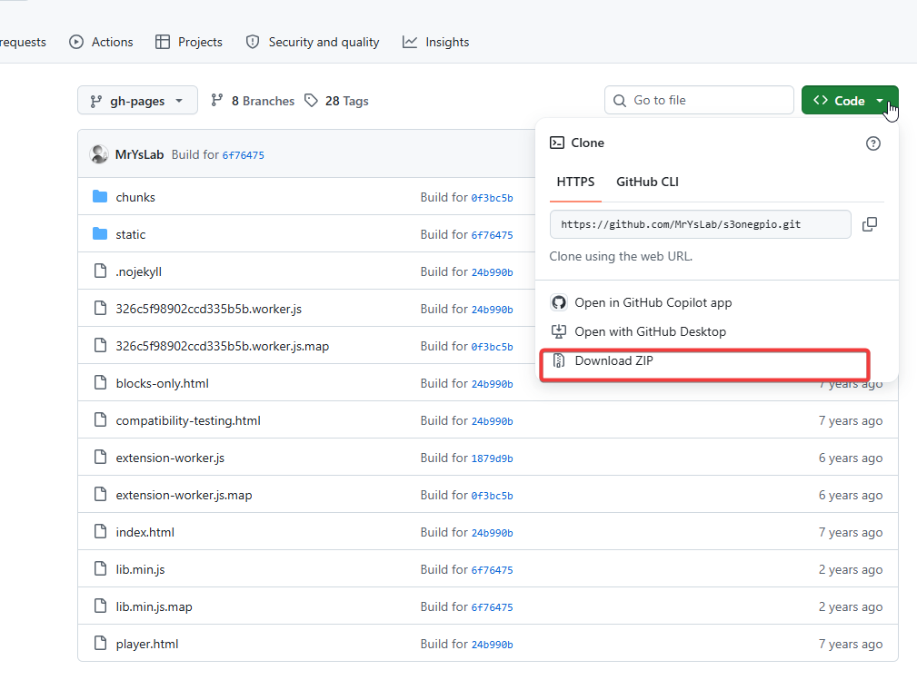917x680 pixels.
Task: Click 'Clone using the web URL.' text
Action: 621,256
